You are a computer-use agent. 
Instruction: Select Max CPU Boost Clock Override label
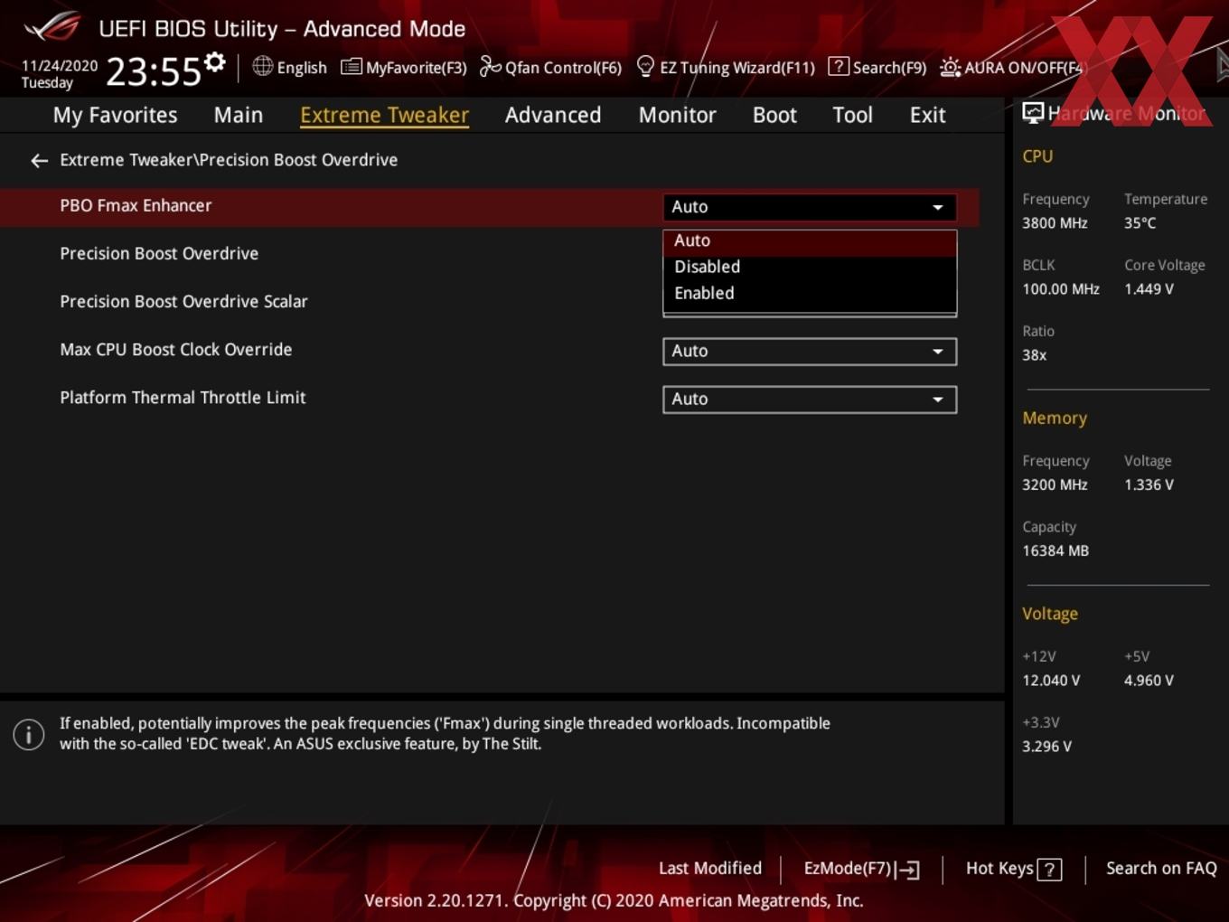click(176, 349)
